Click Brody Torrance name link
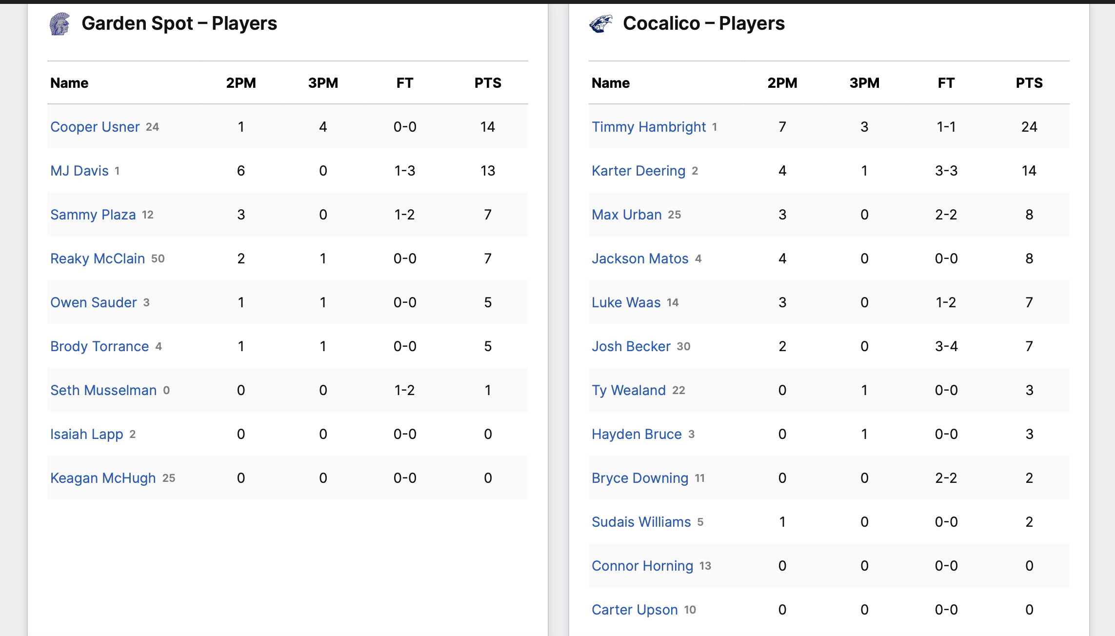Image resolution: width=1115 pixels, height=636 pixels. click(100, 346)
